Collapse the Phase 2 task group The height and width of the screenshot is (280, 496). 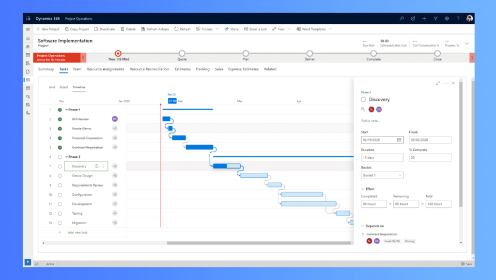[66, 156]
